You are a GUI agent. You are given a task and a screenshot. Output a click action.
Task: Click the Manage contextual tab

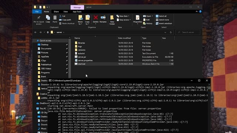(x=77, y=7)
